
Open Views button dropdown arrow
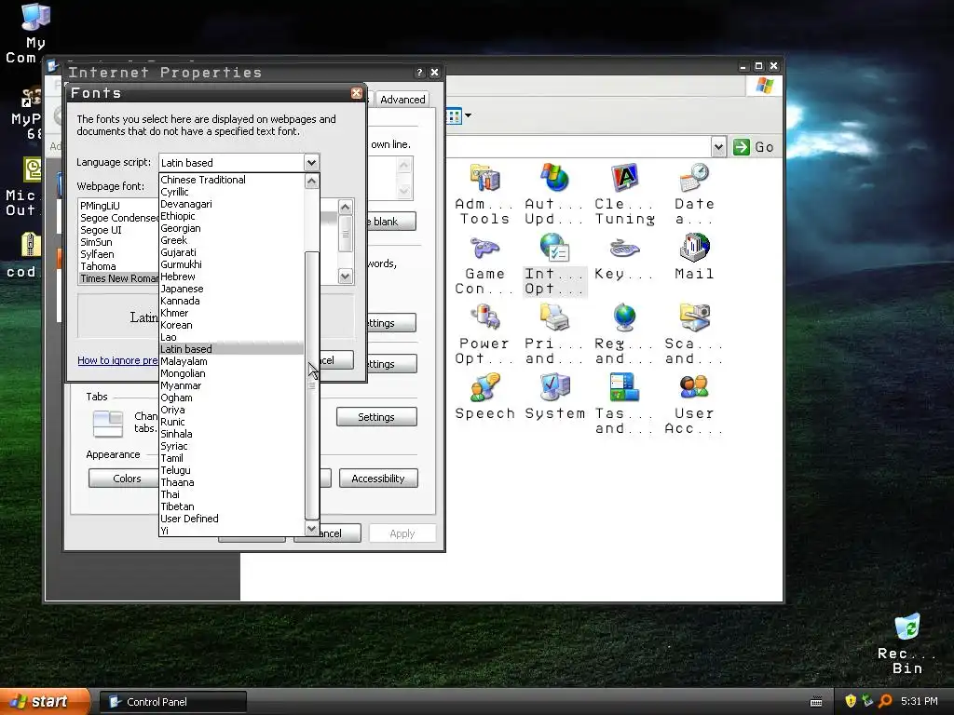(x=468, y=115)
